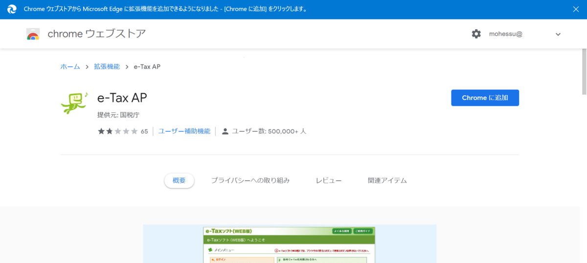Click the e-Tax AP breadcrumb text
The width and height of the screenshot is (587, 263).
[x=147, y=66]
